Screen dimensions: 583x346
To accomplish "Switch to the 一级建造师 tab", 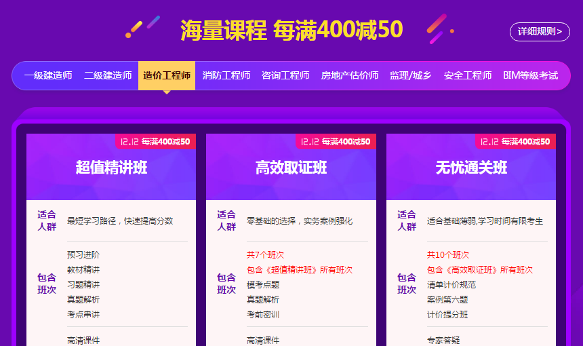I will (48, 75).
